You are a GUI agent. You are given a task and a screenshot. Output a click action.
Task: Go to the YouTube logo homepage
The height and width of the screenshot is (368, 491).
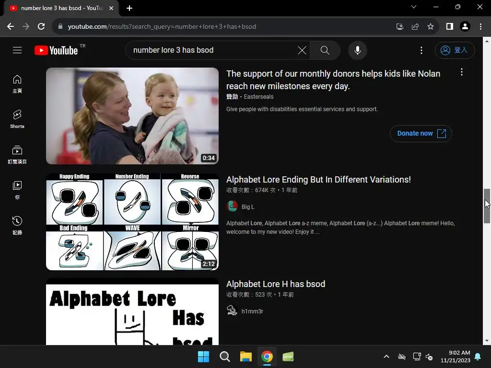pos(56,50)
